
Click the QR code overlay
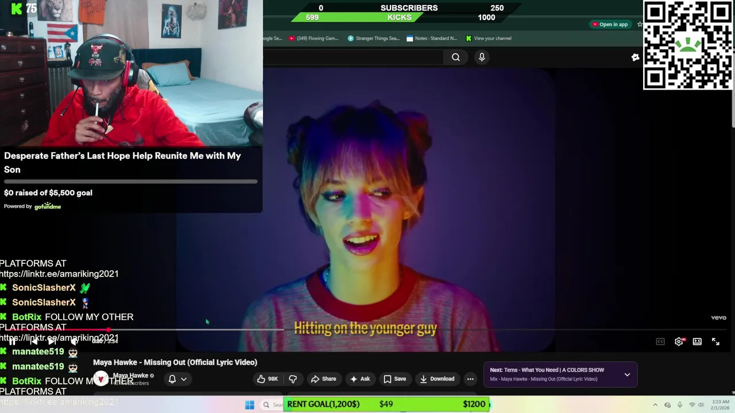coord(688,45)
